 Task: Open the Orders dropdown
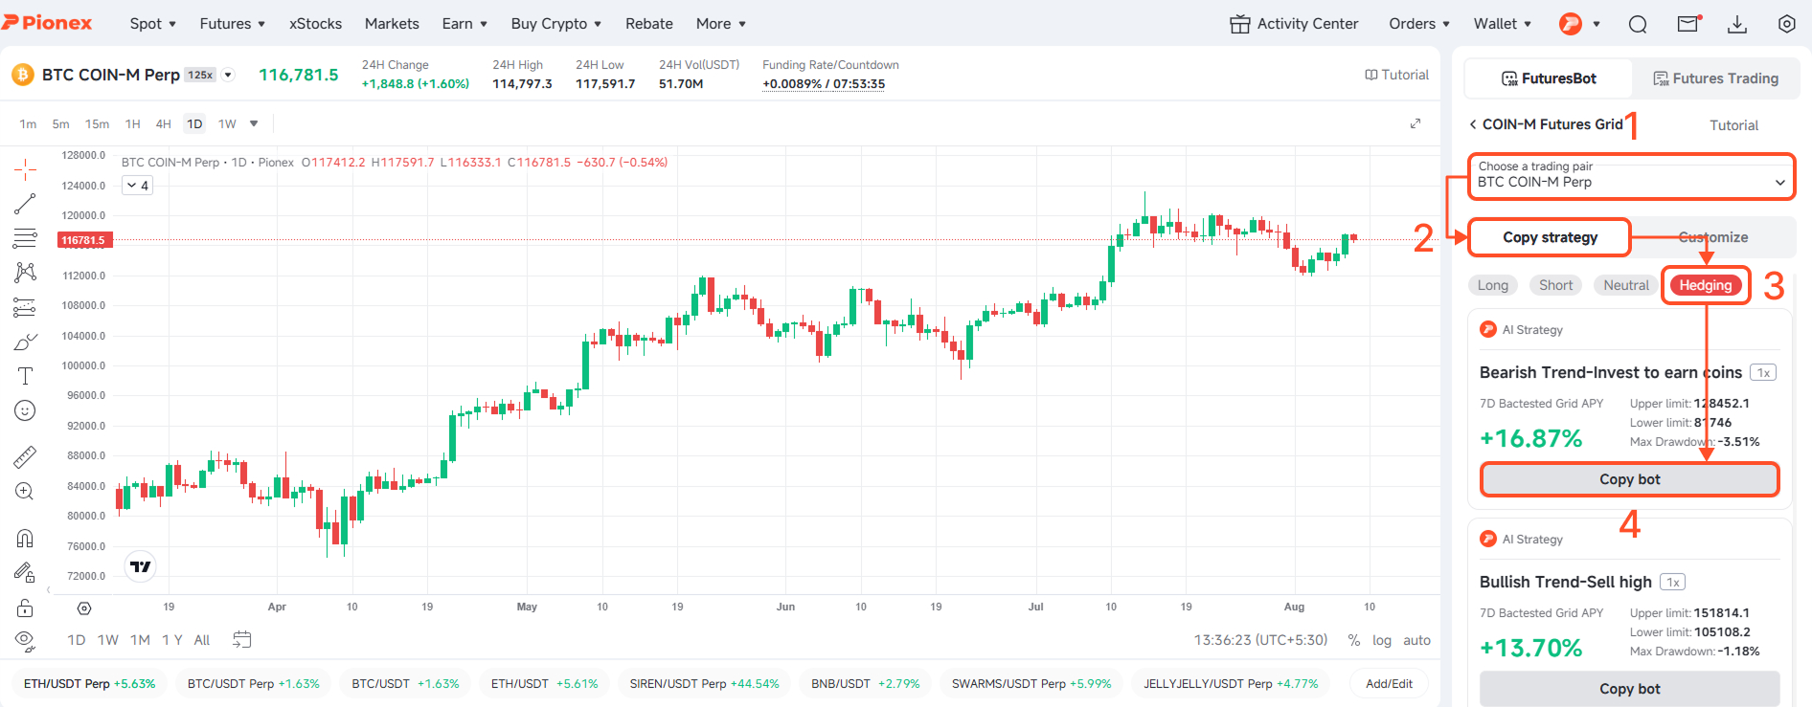1419,24
